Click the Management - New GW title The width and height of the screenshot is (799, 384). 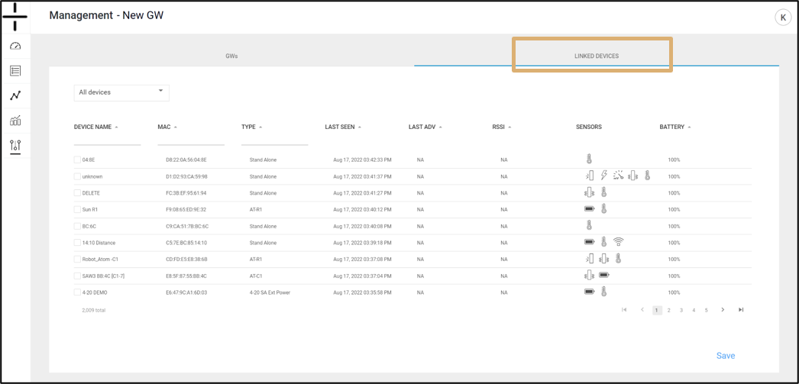click(106, 15)
